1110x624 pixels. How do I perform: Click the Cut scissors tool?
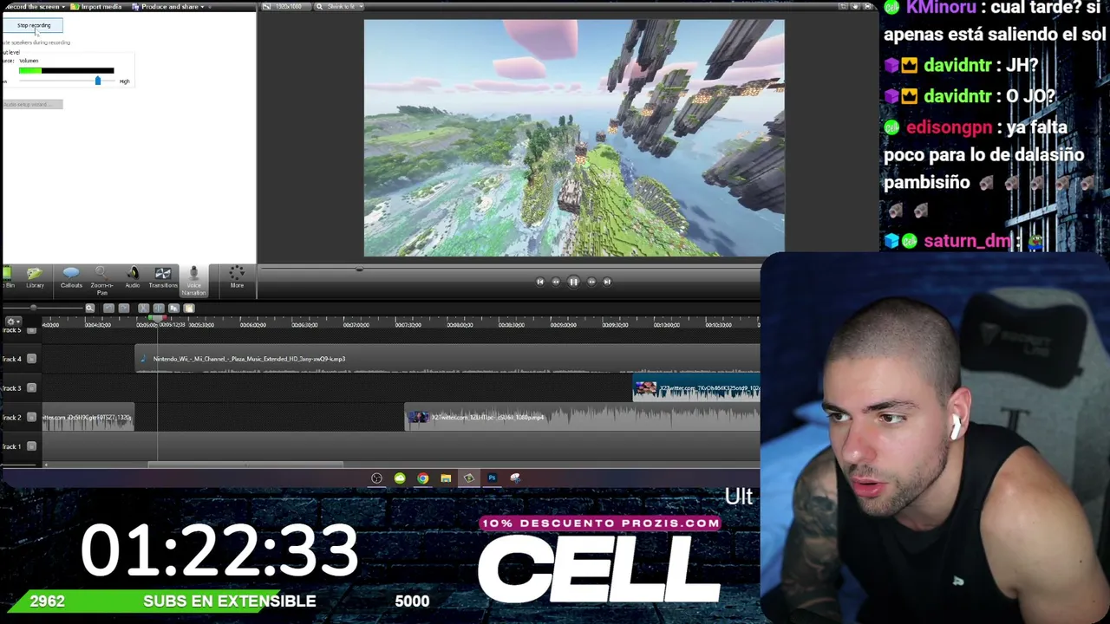143,308
